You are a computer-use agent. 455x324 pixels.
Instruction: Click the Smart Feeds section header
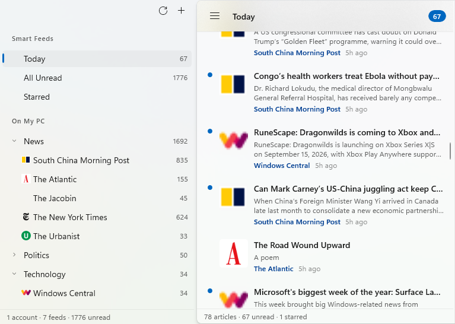point(33,39)
